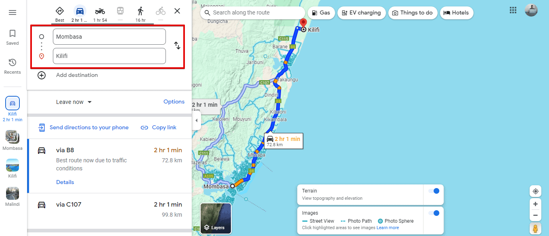
Task: Filter by Things to do
Action: click(x=413, y=13)
